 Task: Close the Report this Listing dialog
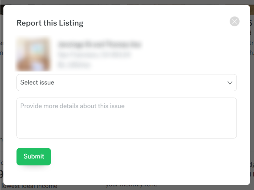[x=234, y=21]
